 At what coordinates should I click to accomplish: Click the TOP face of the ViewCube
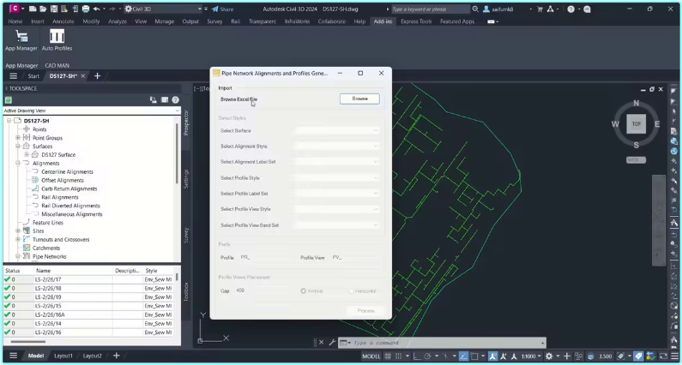coord(636,124)
